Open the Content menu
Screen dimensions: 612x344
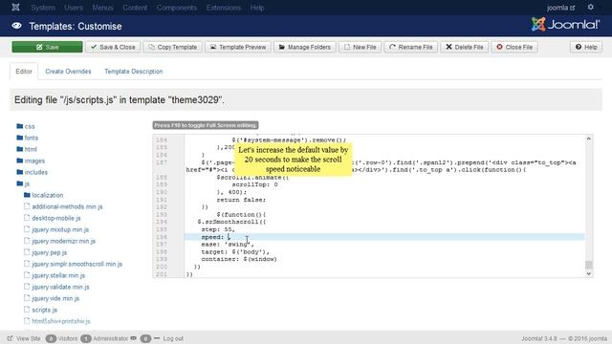(135, 8)
